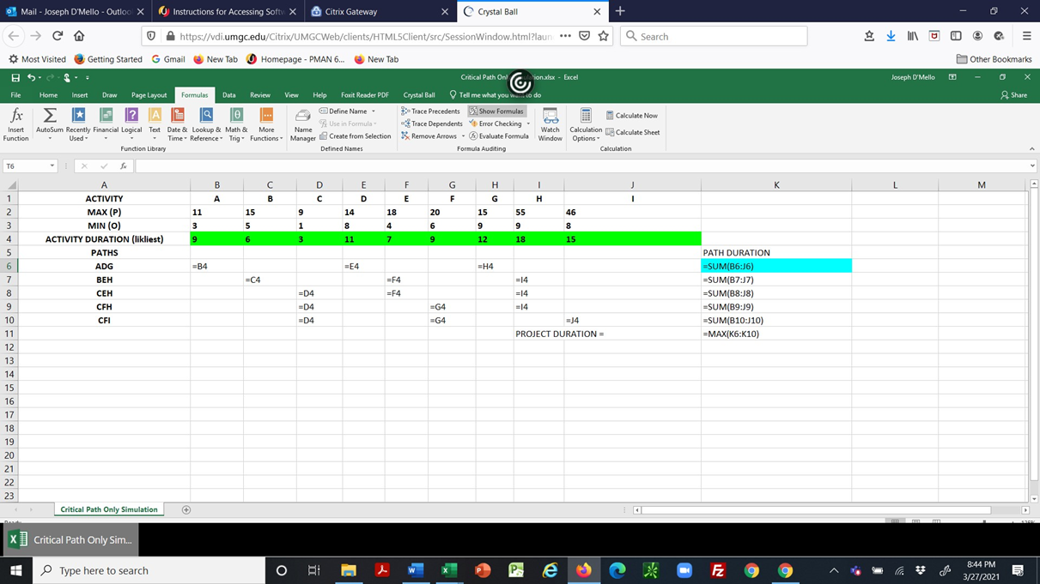1040x584 pixels.
Task: Click Error Checking
Action: click(496, 123)
